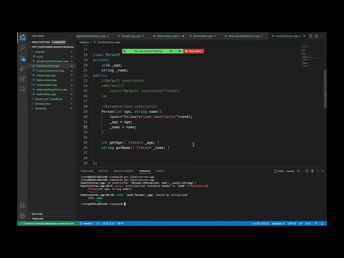Open the Extensions view

[x=22, y=78]
